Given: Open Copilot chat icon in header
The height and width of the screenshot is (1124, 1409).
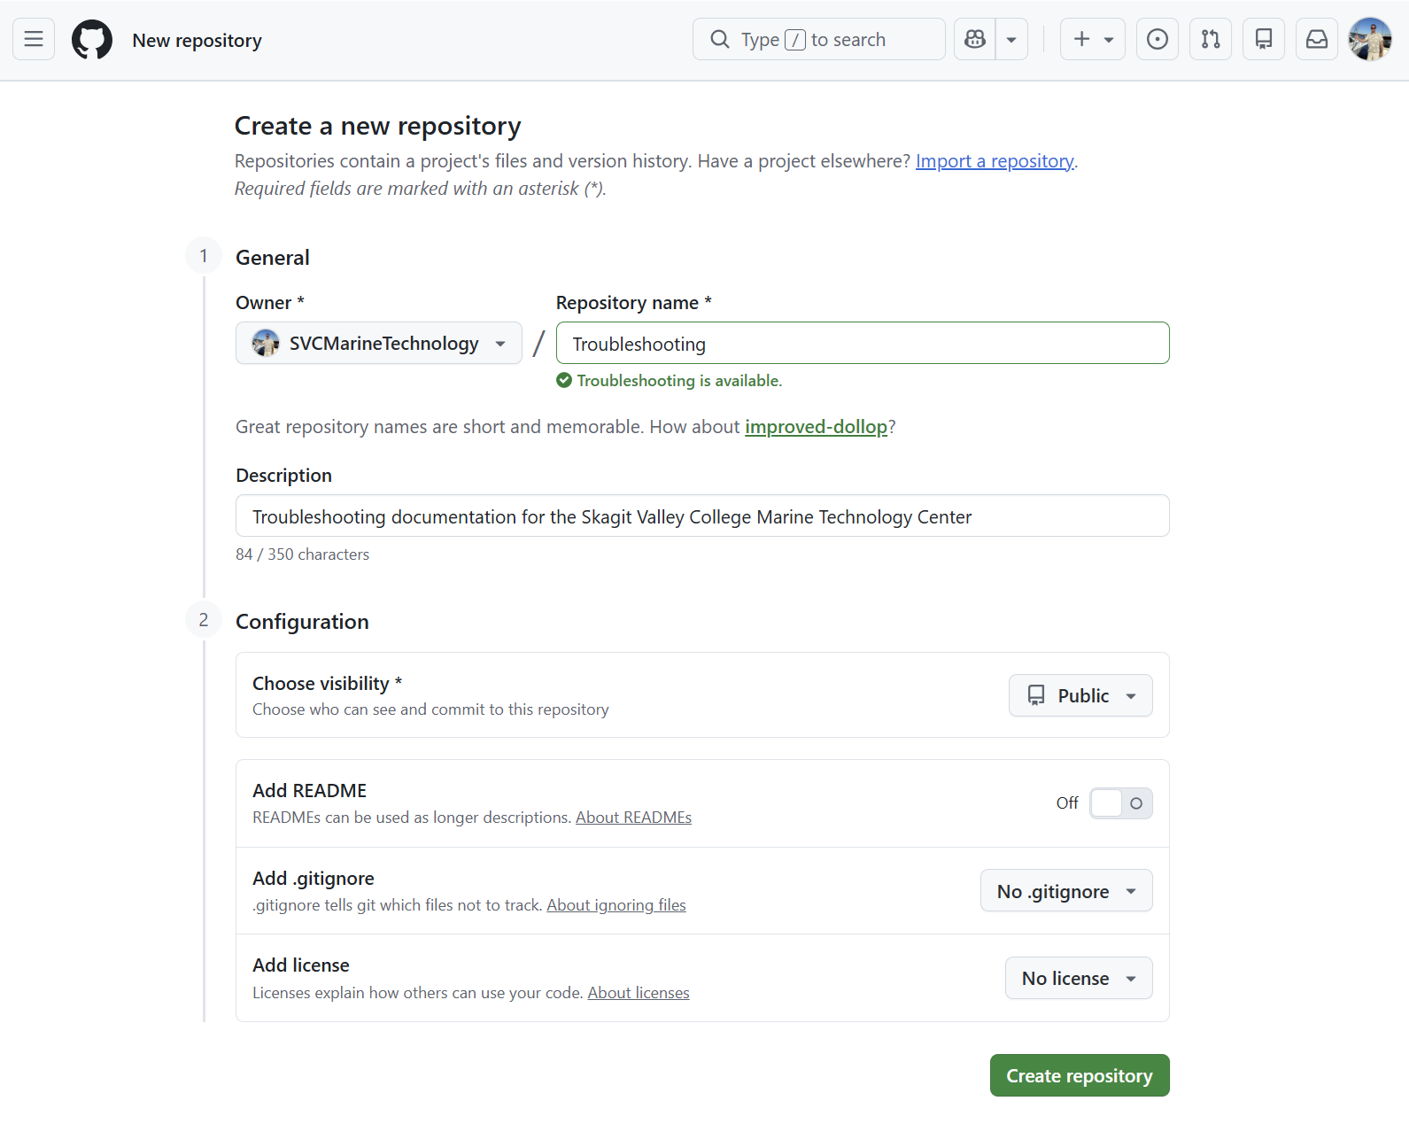Looking at the screenshot, I should point(975,40).
